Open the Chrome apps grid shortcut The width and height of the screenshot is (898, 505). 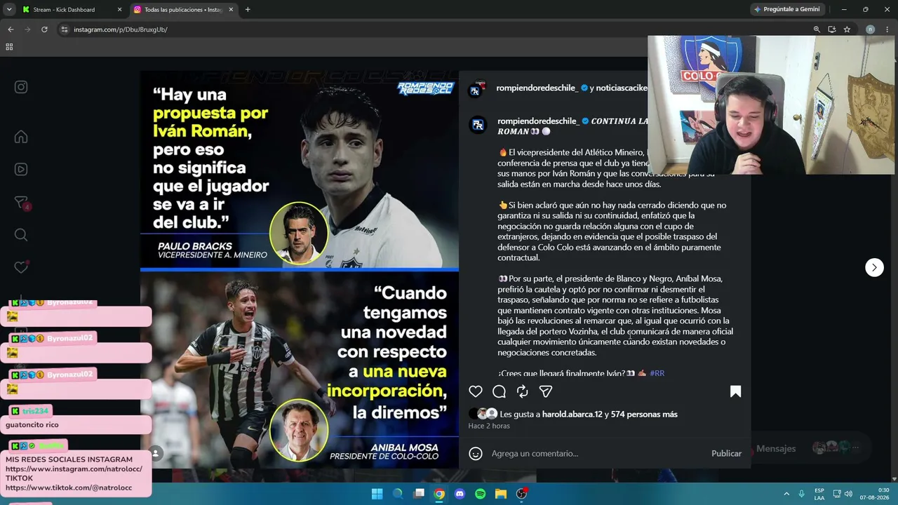point(9,47)
